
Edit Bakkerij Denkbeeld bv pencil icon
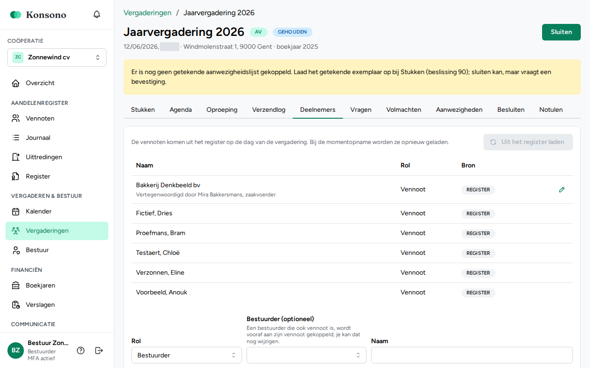click(x=561, y=190)
